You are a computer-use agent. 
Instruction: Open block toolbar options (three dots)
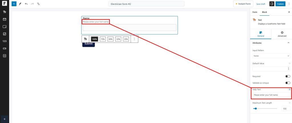coord(135,39)
